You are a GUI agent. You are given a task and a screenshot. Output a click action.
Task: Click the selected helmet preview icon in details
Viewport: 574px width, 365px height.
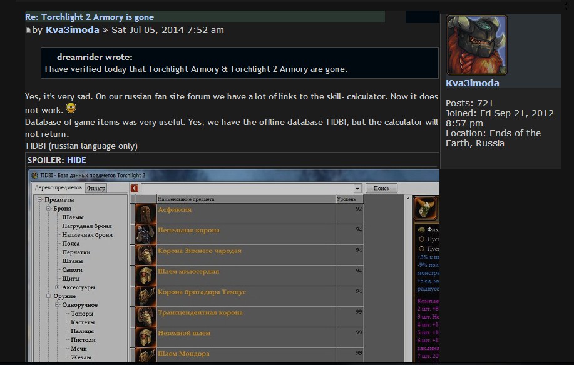click(x=426, y=208)
